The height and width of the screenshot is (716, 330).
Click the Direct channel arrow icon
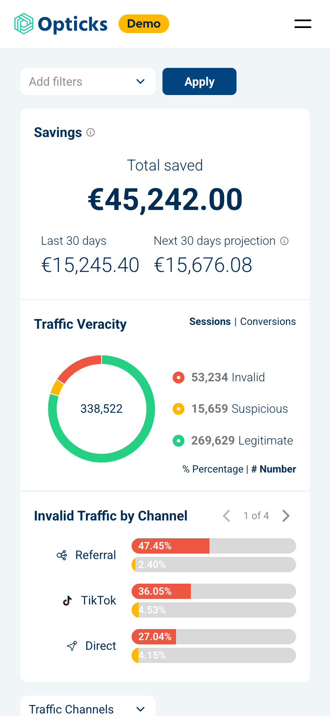pos(72,646)
